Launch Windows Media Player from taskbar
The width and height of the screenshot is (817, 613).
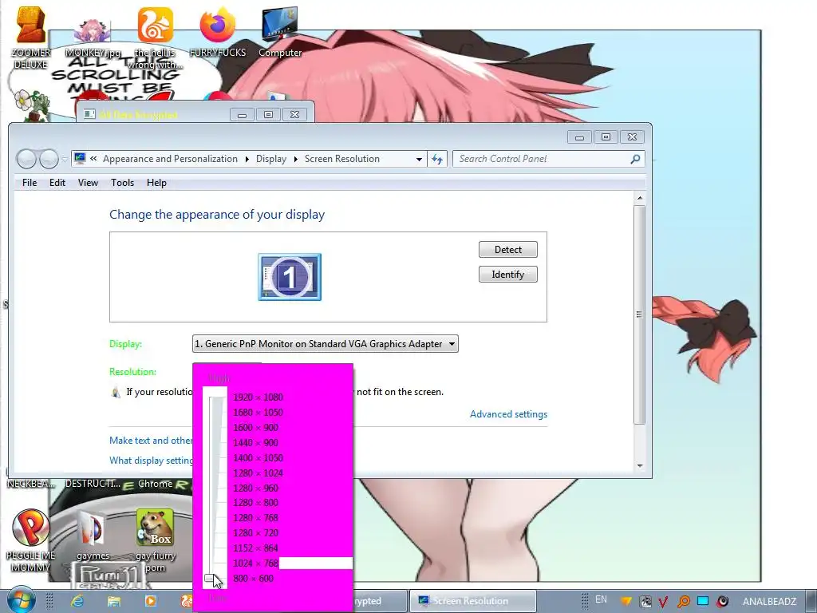click(151, 601)
